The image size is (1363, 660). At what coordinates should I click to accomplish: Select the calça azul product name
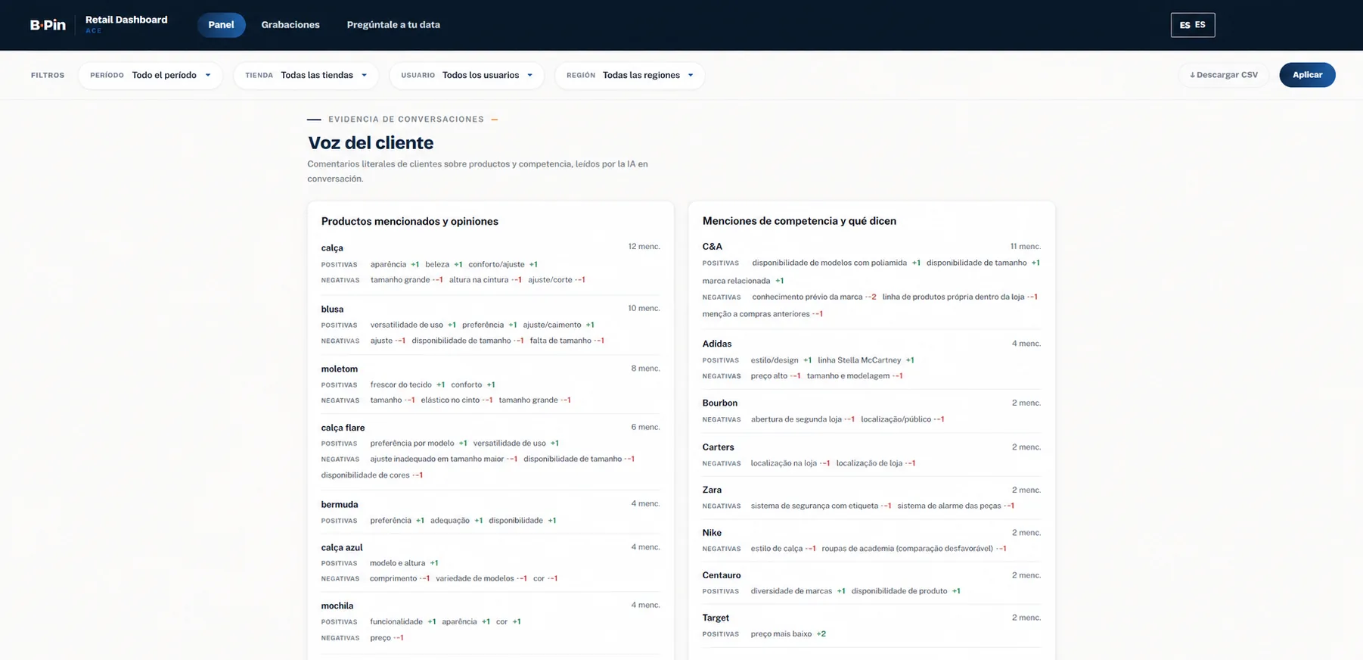342,547
